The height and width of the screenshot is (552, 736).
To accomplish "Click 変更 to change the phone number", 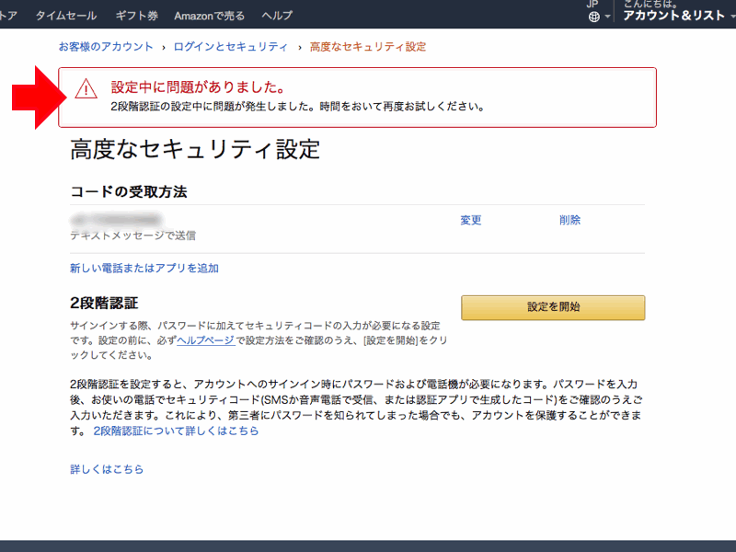I will pyautogui.click(x=471, y=220).
